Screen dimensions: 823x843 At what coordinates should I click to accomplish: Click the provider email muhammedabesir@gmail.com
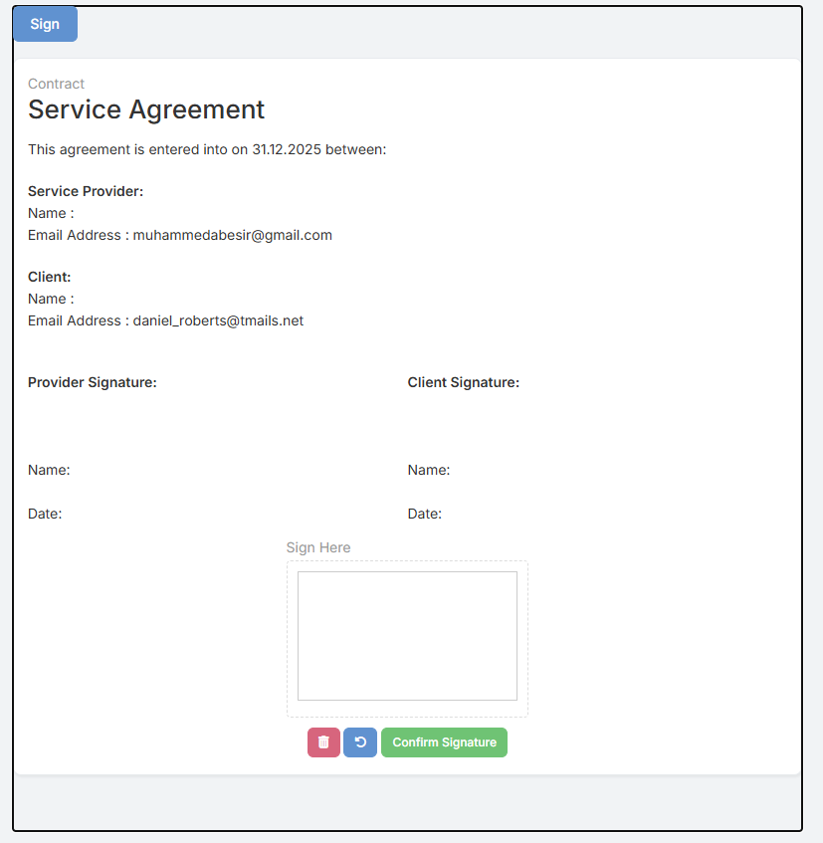tap(232, 236)
